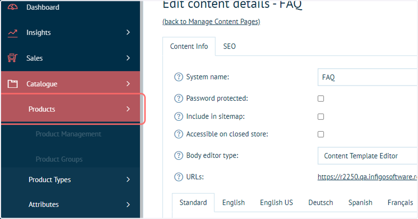
Task: Tick the Include in sitemap checkbox
Action: click(x=321, y=117)
